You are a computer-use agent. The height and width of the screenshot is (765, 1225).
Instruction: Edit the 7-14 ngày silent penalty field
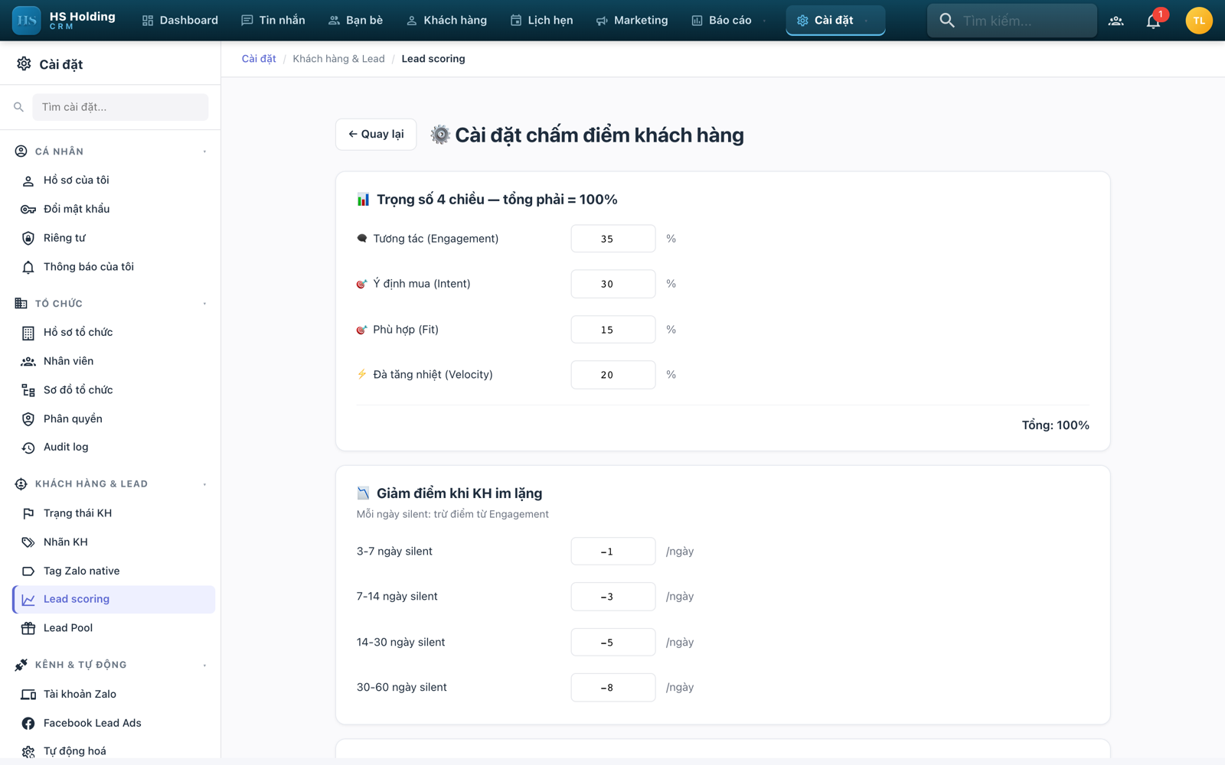613,597
